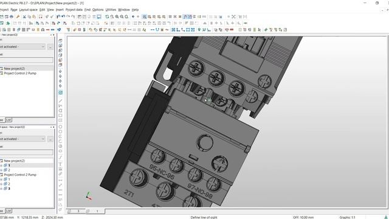Select bold layout space 3 in the tree
Viewport: 389px width, 219px height.
(9, 189)
